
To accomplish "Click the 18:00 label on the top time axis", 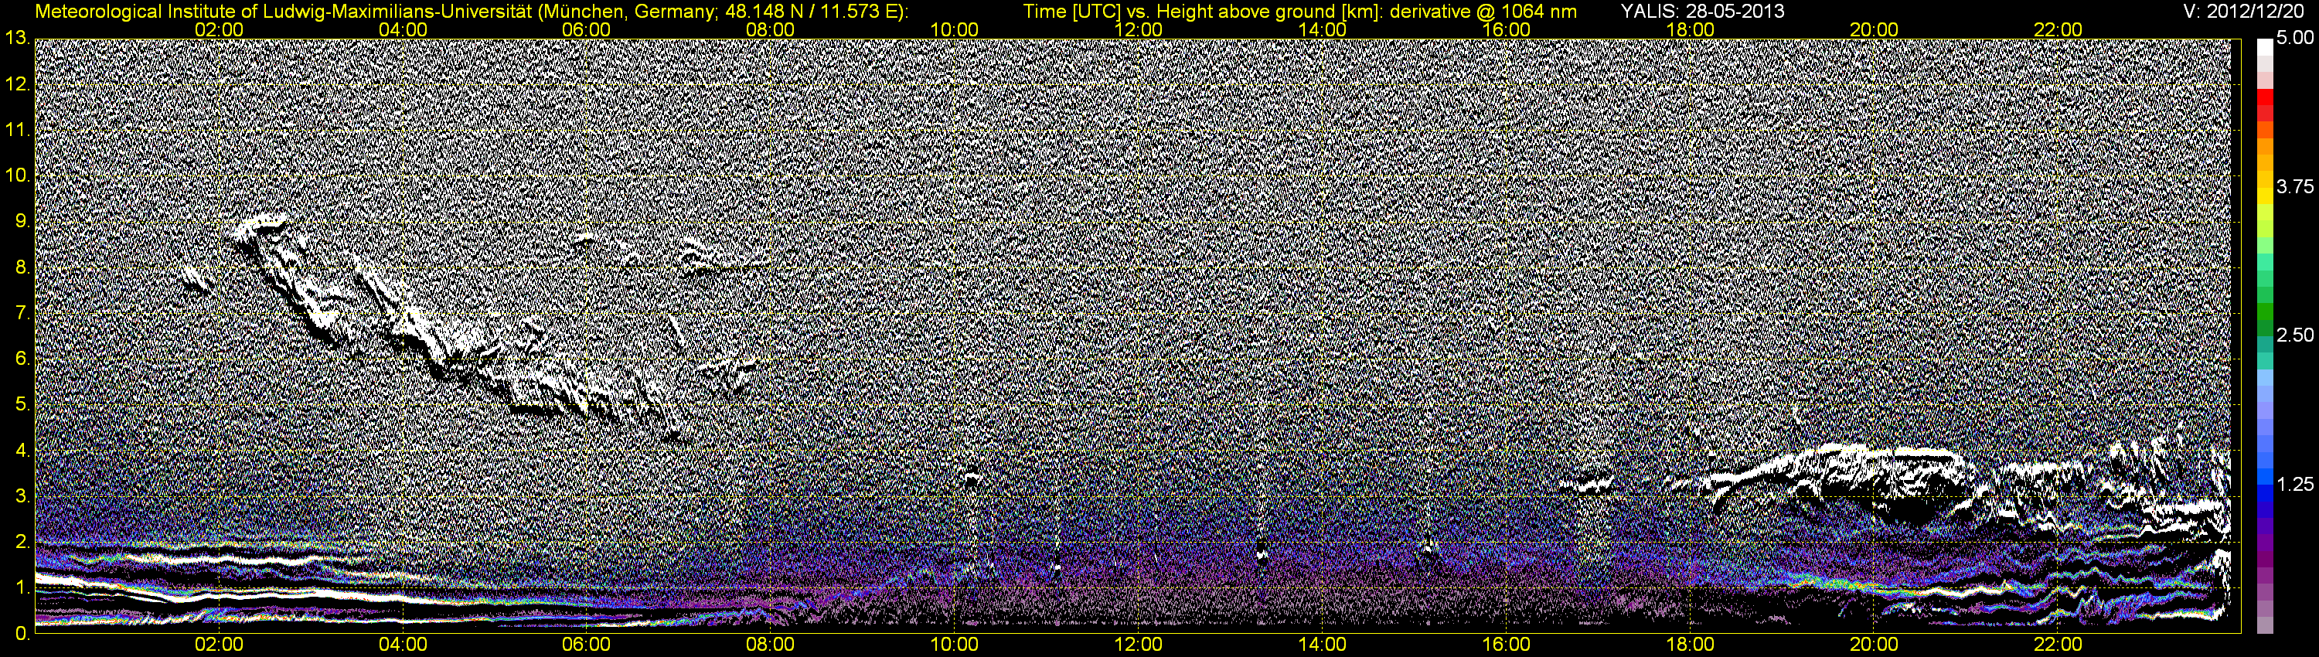I will (1690, 29).
